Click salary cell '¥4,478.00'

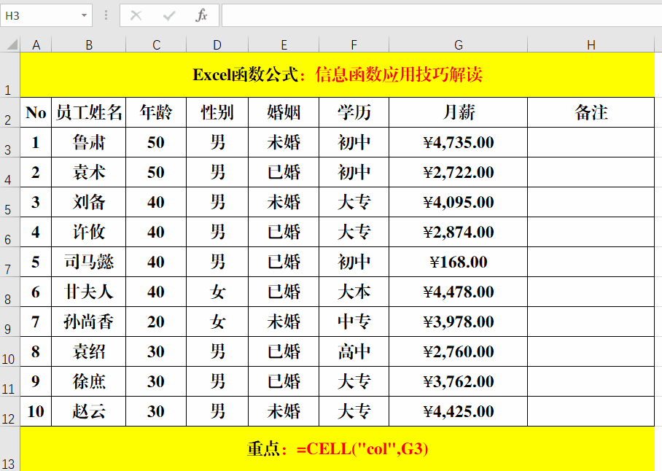click(x=459, y=292)
